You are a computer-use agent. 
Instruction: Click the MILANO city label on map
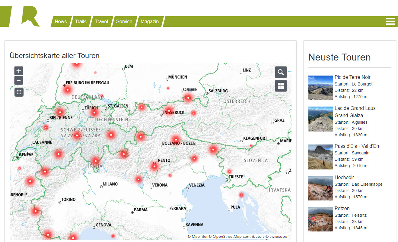coord(110,184)
